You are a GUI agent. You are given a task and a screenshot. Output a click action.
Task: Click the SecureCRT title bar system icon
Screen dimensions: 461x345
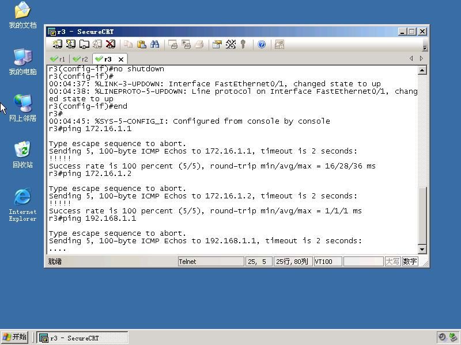pos(52,32)
